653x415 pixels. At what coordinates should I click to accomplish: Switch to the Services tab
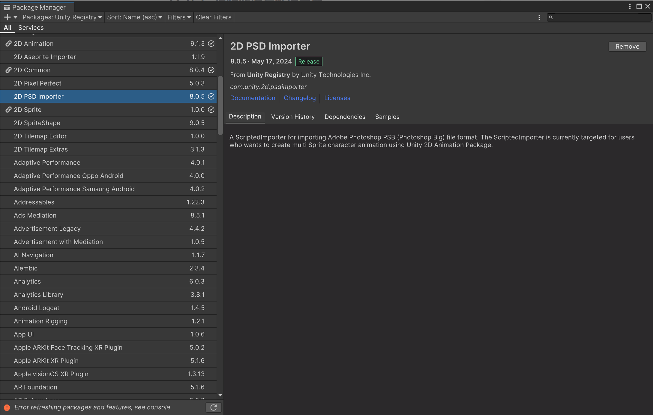31,28
